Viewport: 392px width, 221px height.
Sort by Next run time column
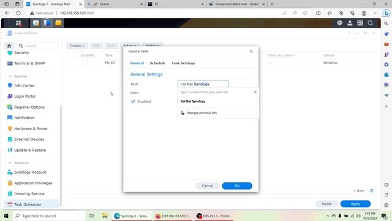(x=282, y=55)
